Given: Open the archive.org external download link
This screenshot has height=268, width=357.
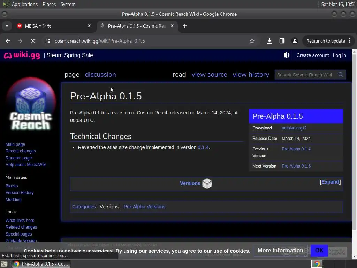Looking at the screenshot, I should click(x=294, y=128).
